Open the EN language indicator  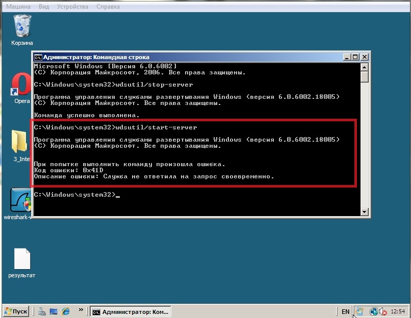[345, 312]
